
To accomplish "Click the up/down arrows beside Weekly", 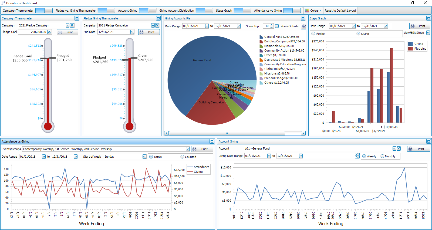I will point(357,156).
